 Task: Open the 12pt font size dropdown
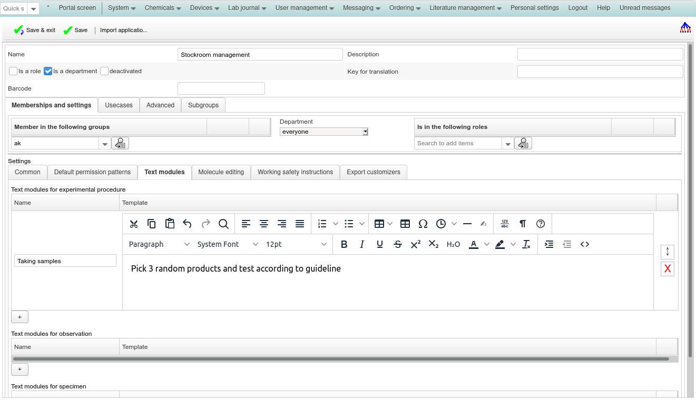(x=296, y=244)
